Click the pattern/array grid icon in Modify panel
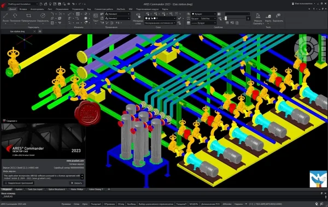328x207 pixels. tap(78, 14)
